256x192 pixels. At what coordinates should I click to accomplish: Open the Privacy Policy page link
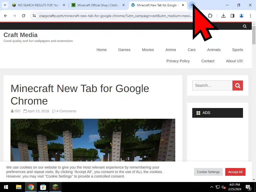pyautogui.click(x=178, y=61)
